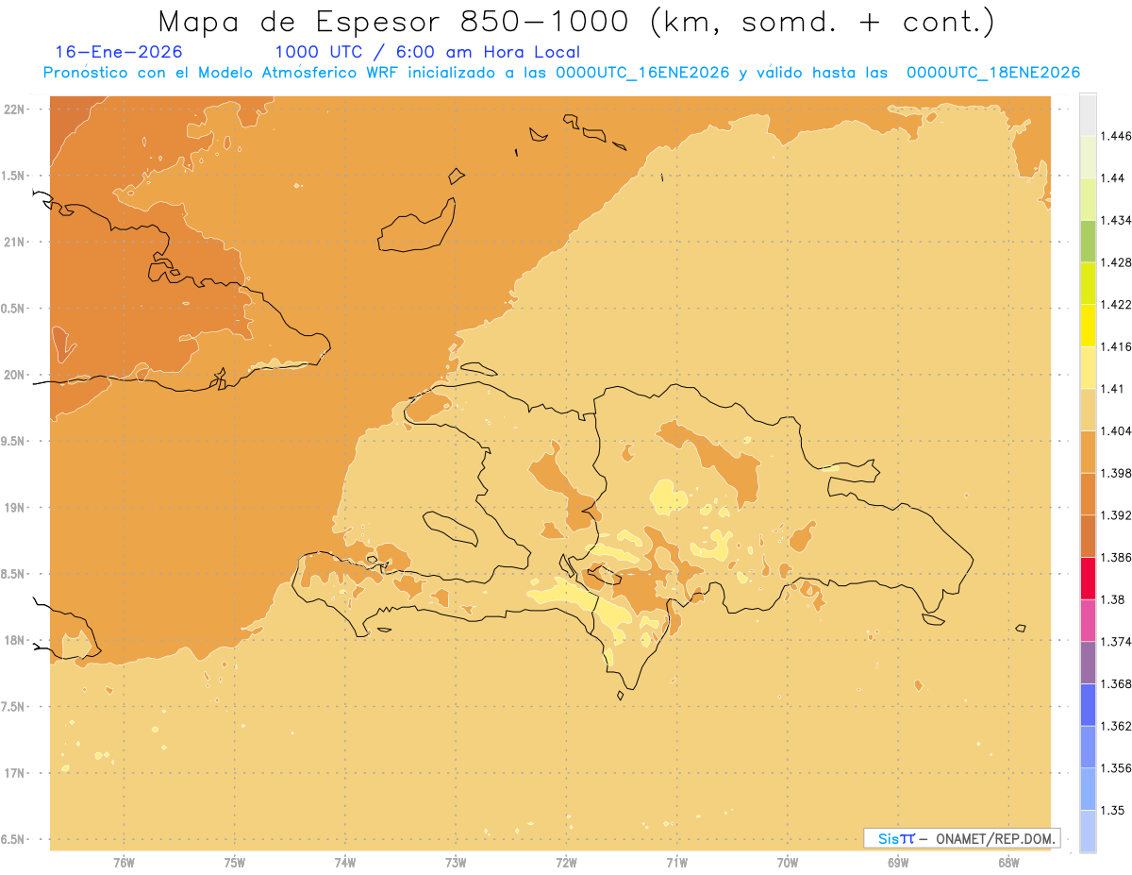This screenshot has height=875, width=1132.
Task: Select the '7.5N' latitude label
Action: (13, 707)
